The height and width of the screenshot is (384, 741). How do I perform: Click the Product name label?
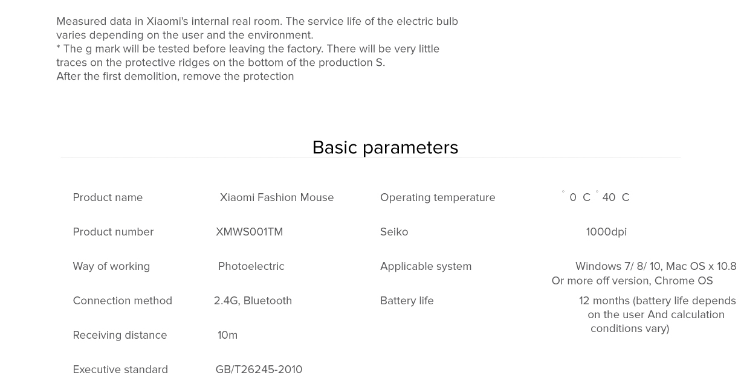click(x=108, y=197)
